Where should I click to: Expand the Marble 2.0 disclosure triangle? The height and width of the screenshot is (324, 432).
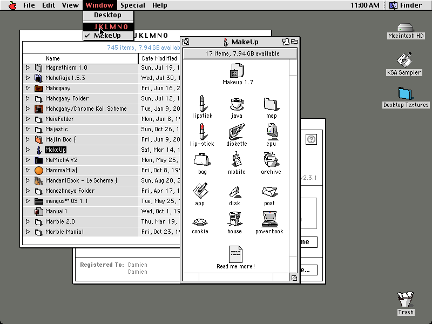[28, 221]
